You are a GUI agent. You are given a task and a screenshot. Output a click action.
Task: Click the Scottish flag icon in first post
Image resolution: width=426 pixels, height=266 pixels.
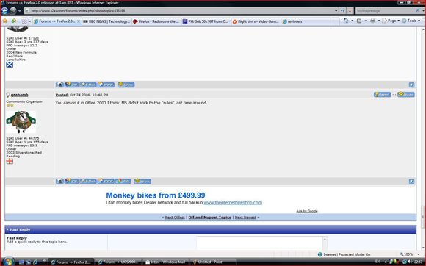(10, 65)
